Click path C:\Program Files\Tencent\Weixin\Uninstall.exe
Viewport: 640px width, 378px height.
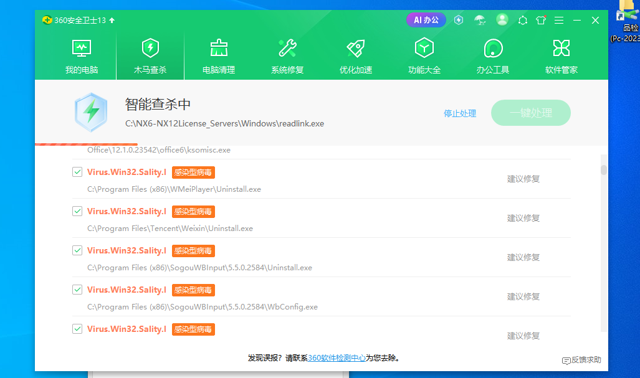[170, 229]
